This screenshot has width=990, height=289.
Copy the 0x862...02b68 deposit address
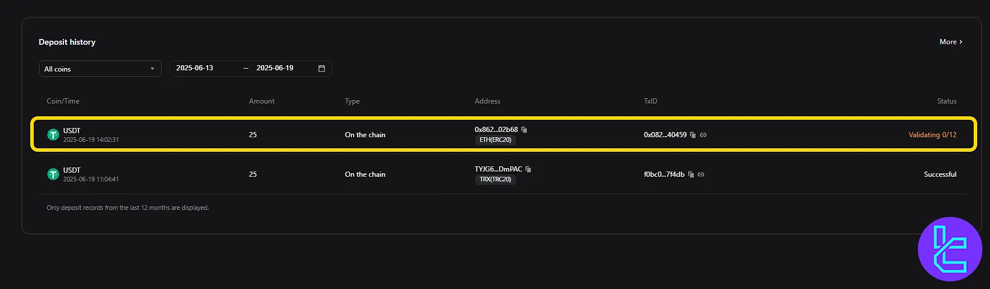(524, 130)
